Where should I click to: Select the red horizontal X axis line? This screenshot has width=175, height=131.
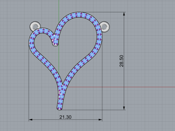coord(121,87)
